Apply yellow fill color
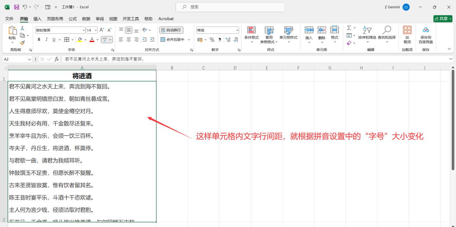This screenshot has width=456, height=227. (80, 40)
